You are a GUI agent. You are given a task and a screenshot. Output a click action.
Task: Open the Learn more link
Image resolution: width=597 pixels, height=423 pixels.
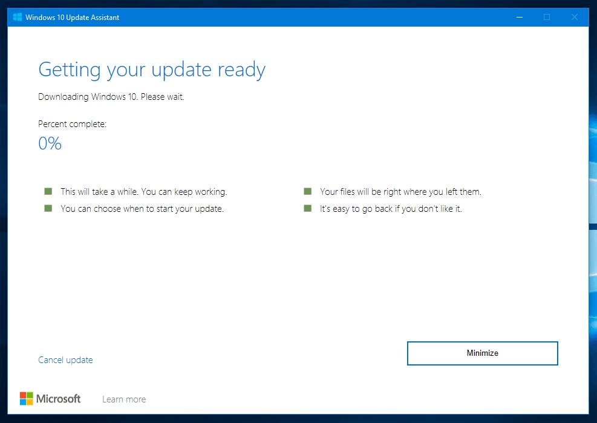[124, 399]
